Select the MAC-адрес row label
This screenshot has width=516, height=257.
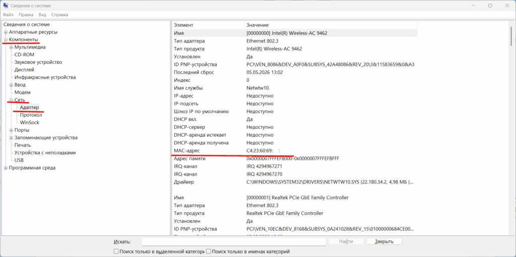pos(187,151)
